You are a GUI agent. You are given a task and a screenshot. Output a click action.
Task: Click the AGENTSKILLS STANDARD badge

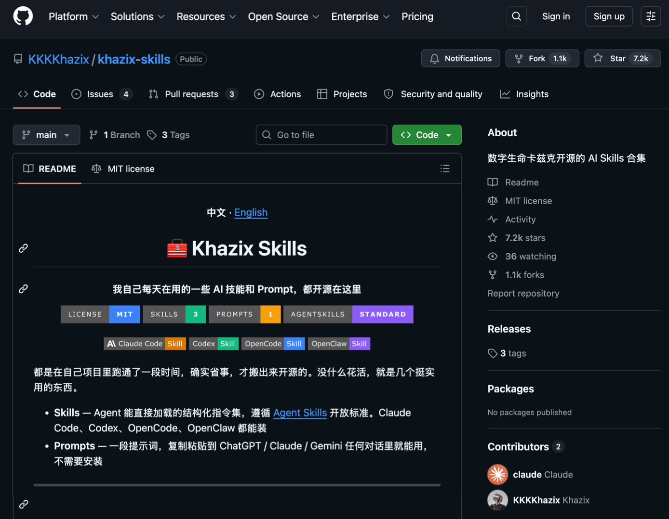coord(348,314)
